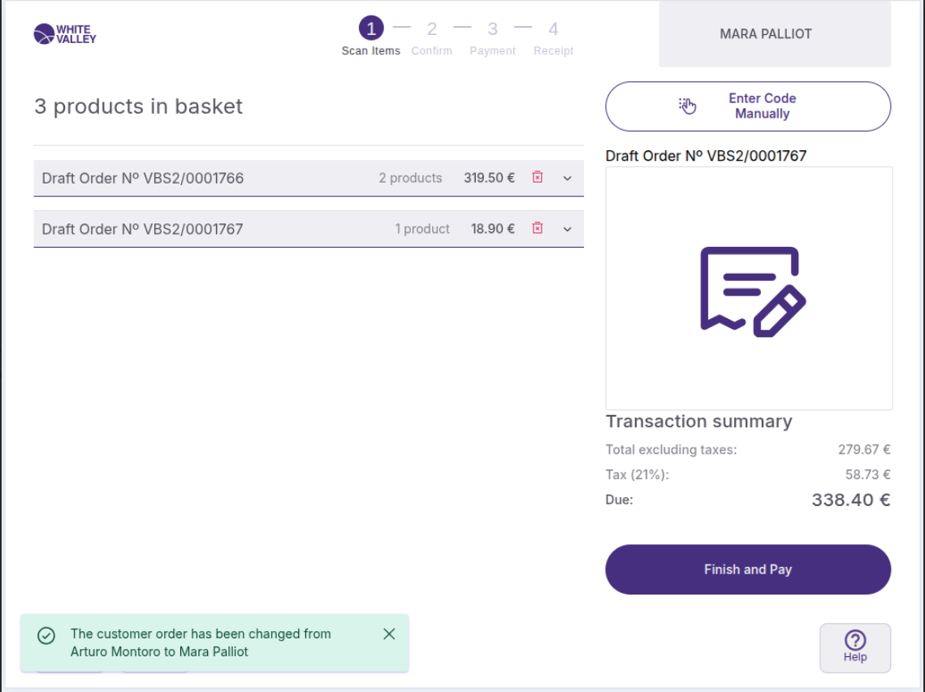Click the green success checkmark icon

[46, 635]
